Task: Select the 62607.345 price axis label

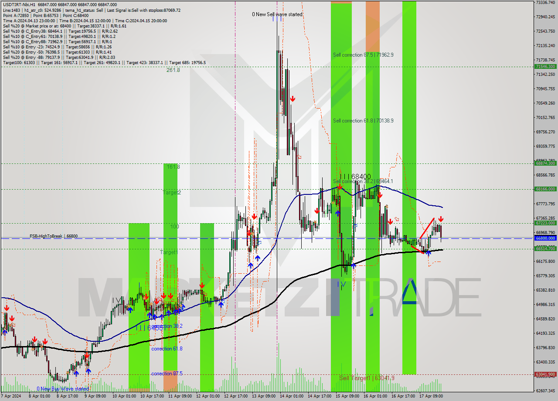Action: (545, 391)
